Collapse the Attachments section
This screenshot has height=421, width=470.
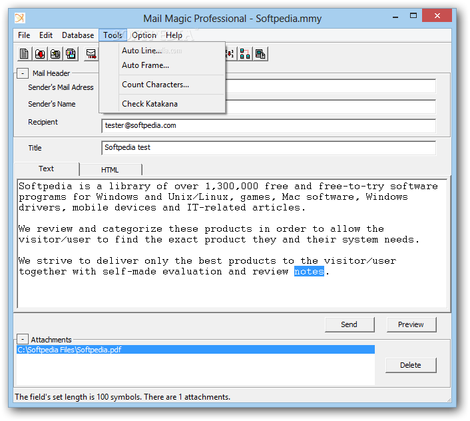[23, 340]
